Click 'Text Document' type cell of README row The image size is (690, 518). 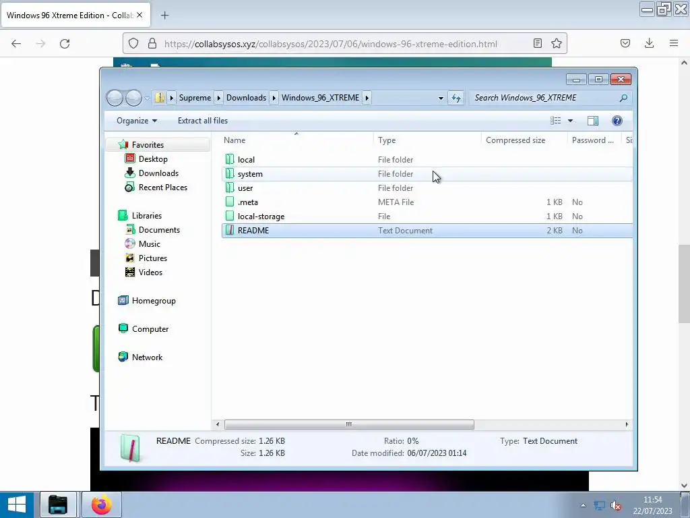coord(405,231)
